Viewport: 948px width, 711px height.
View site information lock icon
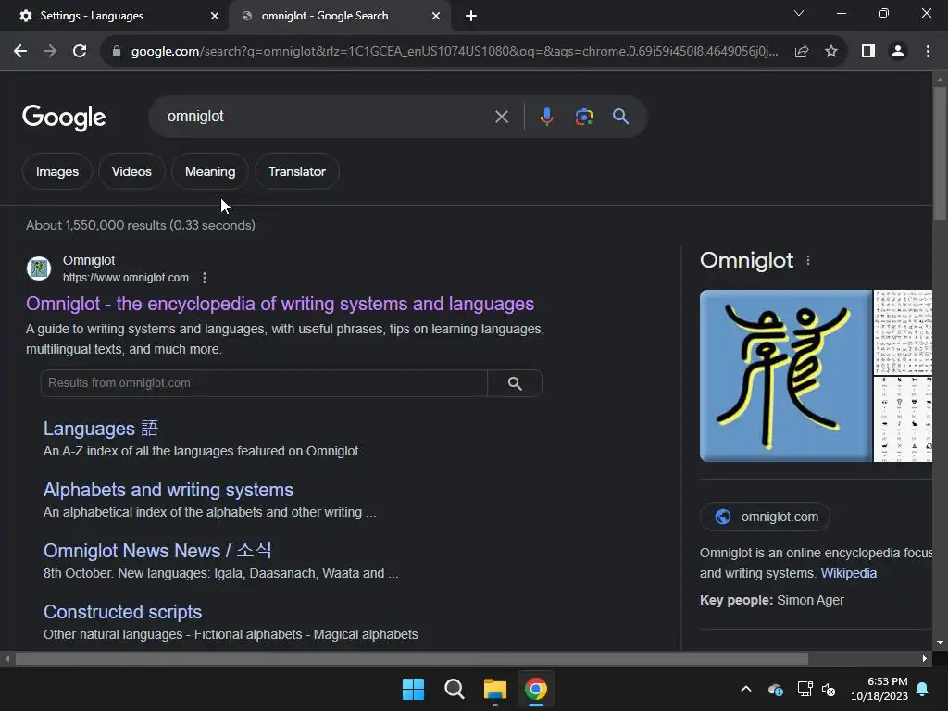117,52
